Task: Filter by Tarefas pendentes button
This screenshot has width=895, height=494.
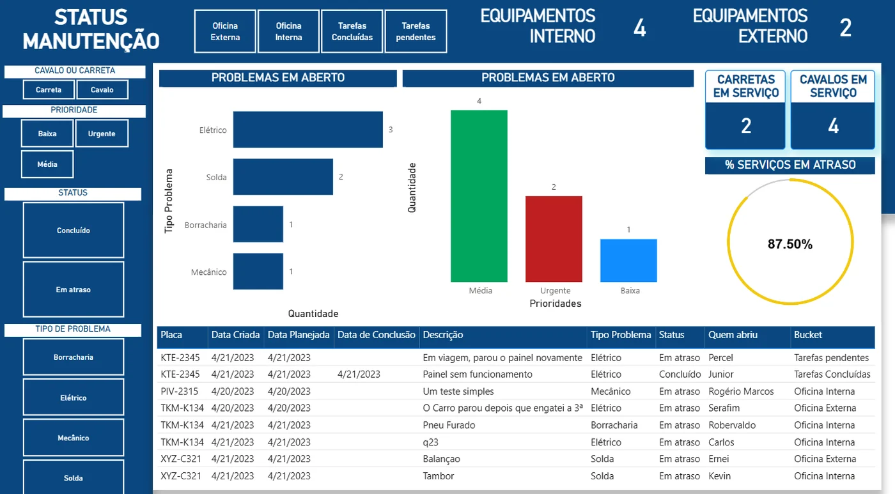Action: point(416,31)
